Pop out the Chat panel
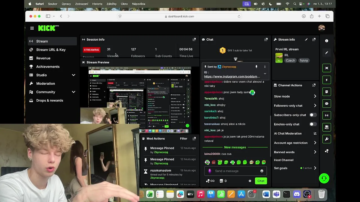Screen dimensions: 360x202 pyautogui.click(x=266, y=40)
